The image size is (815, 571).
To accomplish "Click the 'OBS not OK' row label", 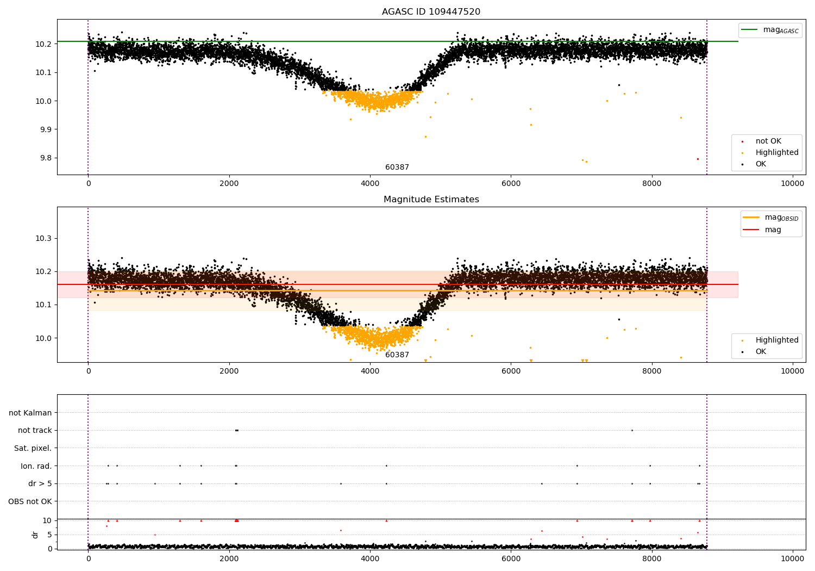I will [30, 501].
